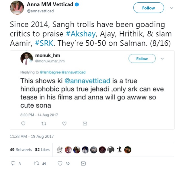Click the monuk_hm profile avatar
Viewport: 184px width, 171px height.
(x=26, y=59)
